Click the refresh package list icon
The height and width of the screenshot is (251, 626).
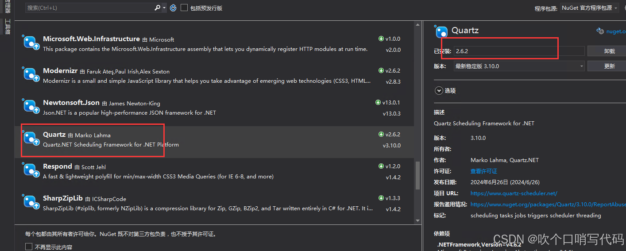click(x=173, y=8)
